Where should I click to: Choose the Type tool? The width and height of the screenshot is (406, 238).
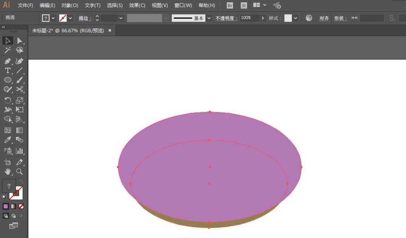click(x=7, y=71)
